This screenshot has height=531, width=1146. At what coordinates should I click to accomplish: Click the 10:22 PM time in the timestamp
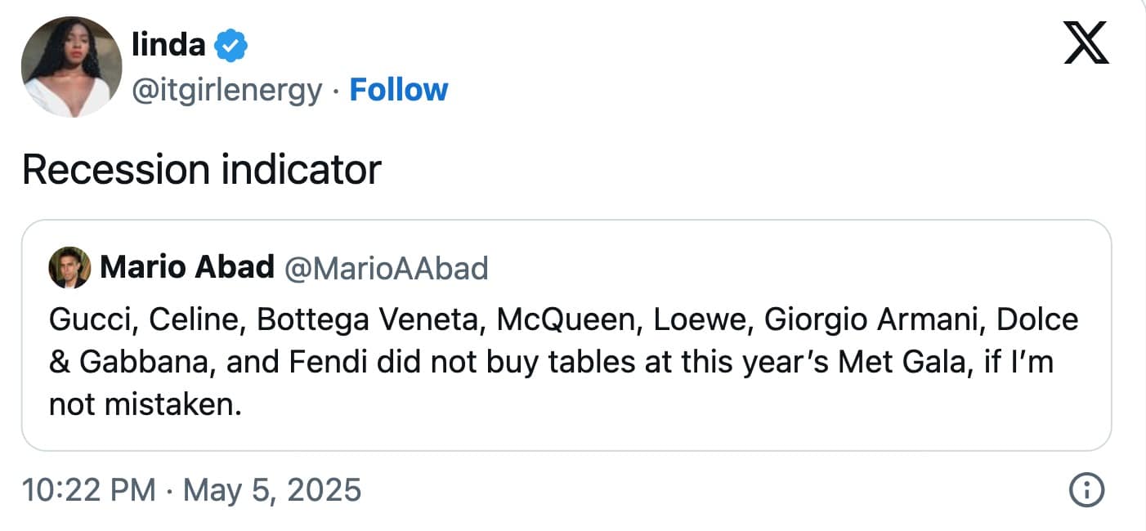88,490
